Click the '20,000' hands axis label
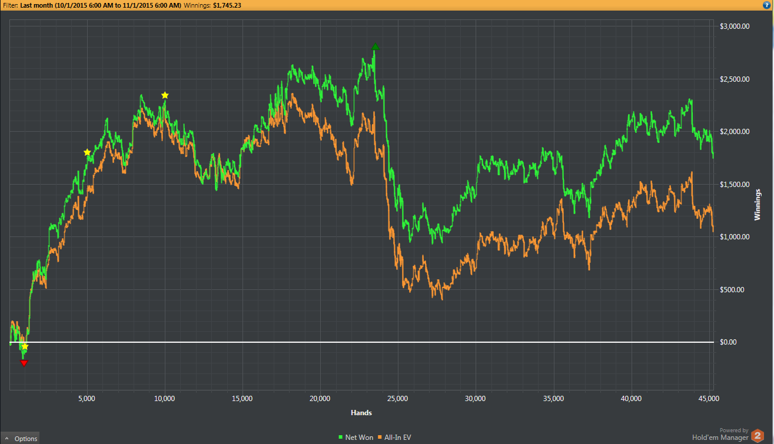Viewport: 774px width, 444px height. [x=320, y=399]
